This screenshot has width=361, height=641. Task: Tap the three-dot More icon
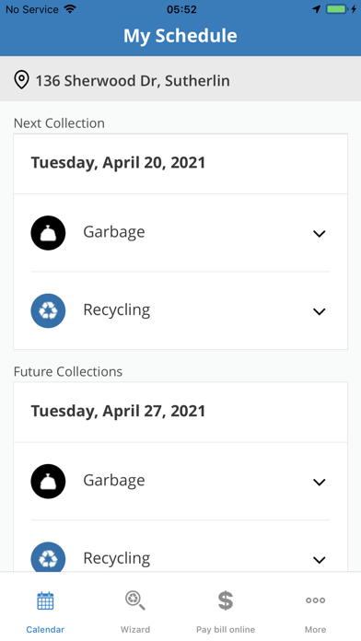click(315, 600)
